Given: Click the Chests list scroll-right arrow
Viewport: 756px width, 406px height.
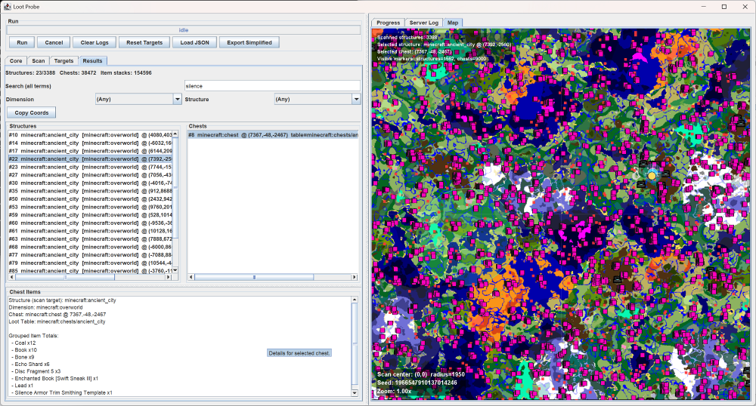Looking at the screenshot, I should (355, 277).
